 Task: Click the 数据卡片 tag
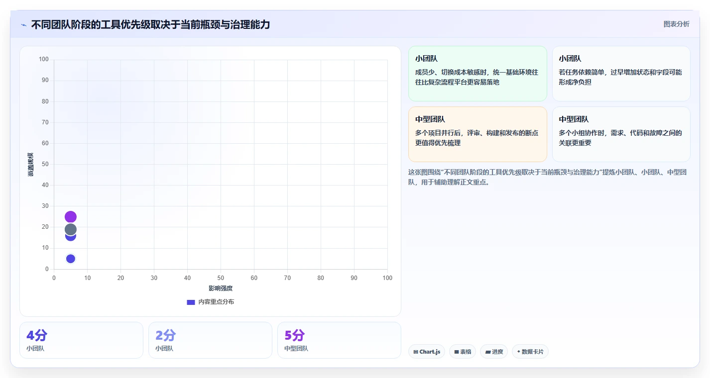(530, 352)
